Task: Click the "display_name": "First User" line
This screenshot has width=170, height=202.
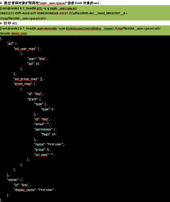Action: click(x=34, y=190)
